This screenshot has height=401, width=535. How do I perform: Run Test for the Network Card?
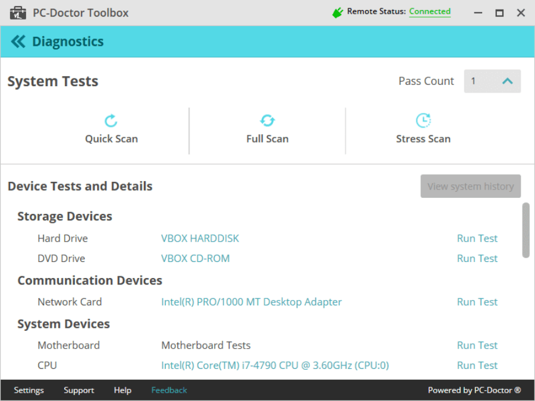click(477, 302)
